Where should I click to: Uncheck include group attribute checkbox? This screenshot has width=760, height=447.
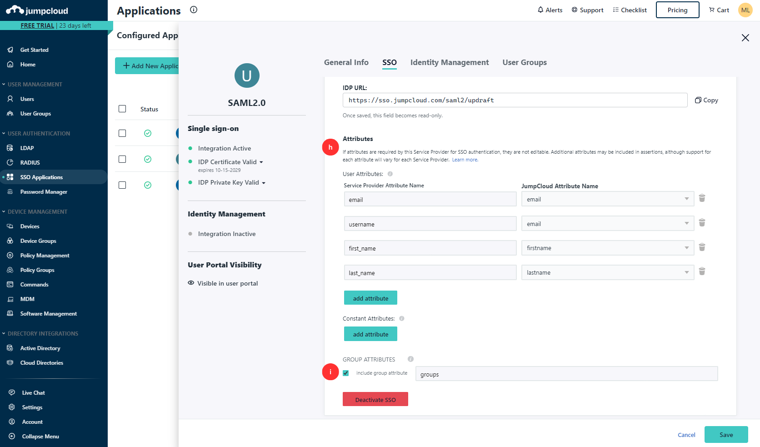tap(346, 373)
